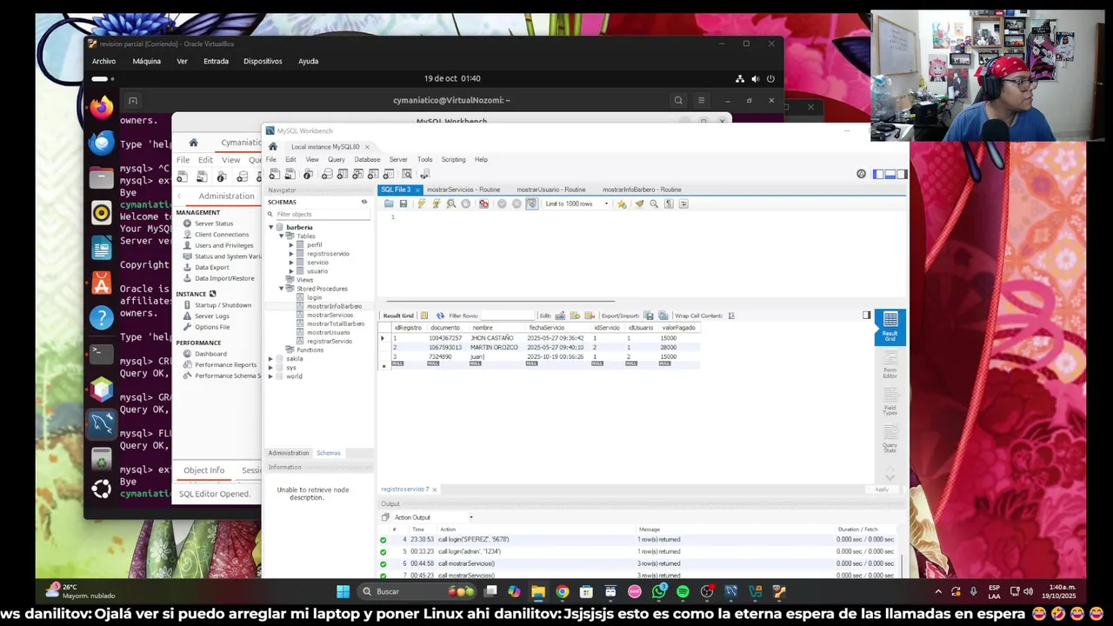Click the Field Types side panel button
The height and width of the screenshot is (626, 1113).
tap(890, 403)
